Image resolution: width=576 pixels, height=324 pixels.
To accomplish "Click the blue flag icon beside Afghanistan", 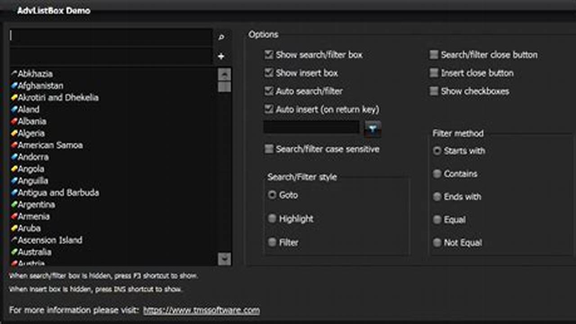I will (14, 85).
